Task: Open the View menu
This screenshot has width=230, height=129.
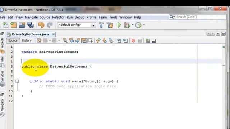Action: point(19,17)
